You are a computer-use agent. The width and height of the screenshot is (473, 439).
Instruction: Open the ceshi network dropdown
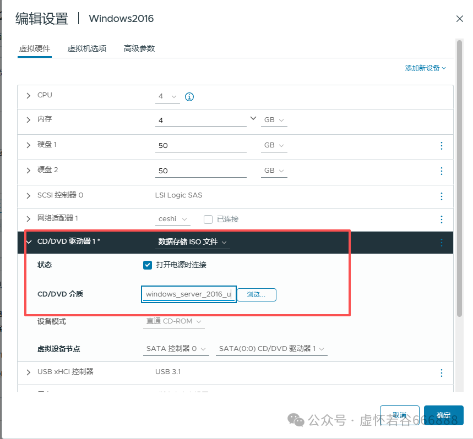tap(172, 219)
